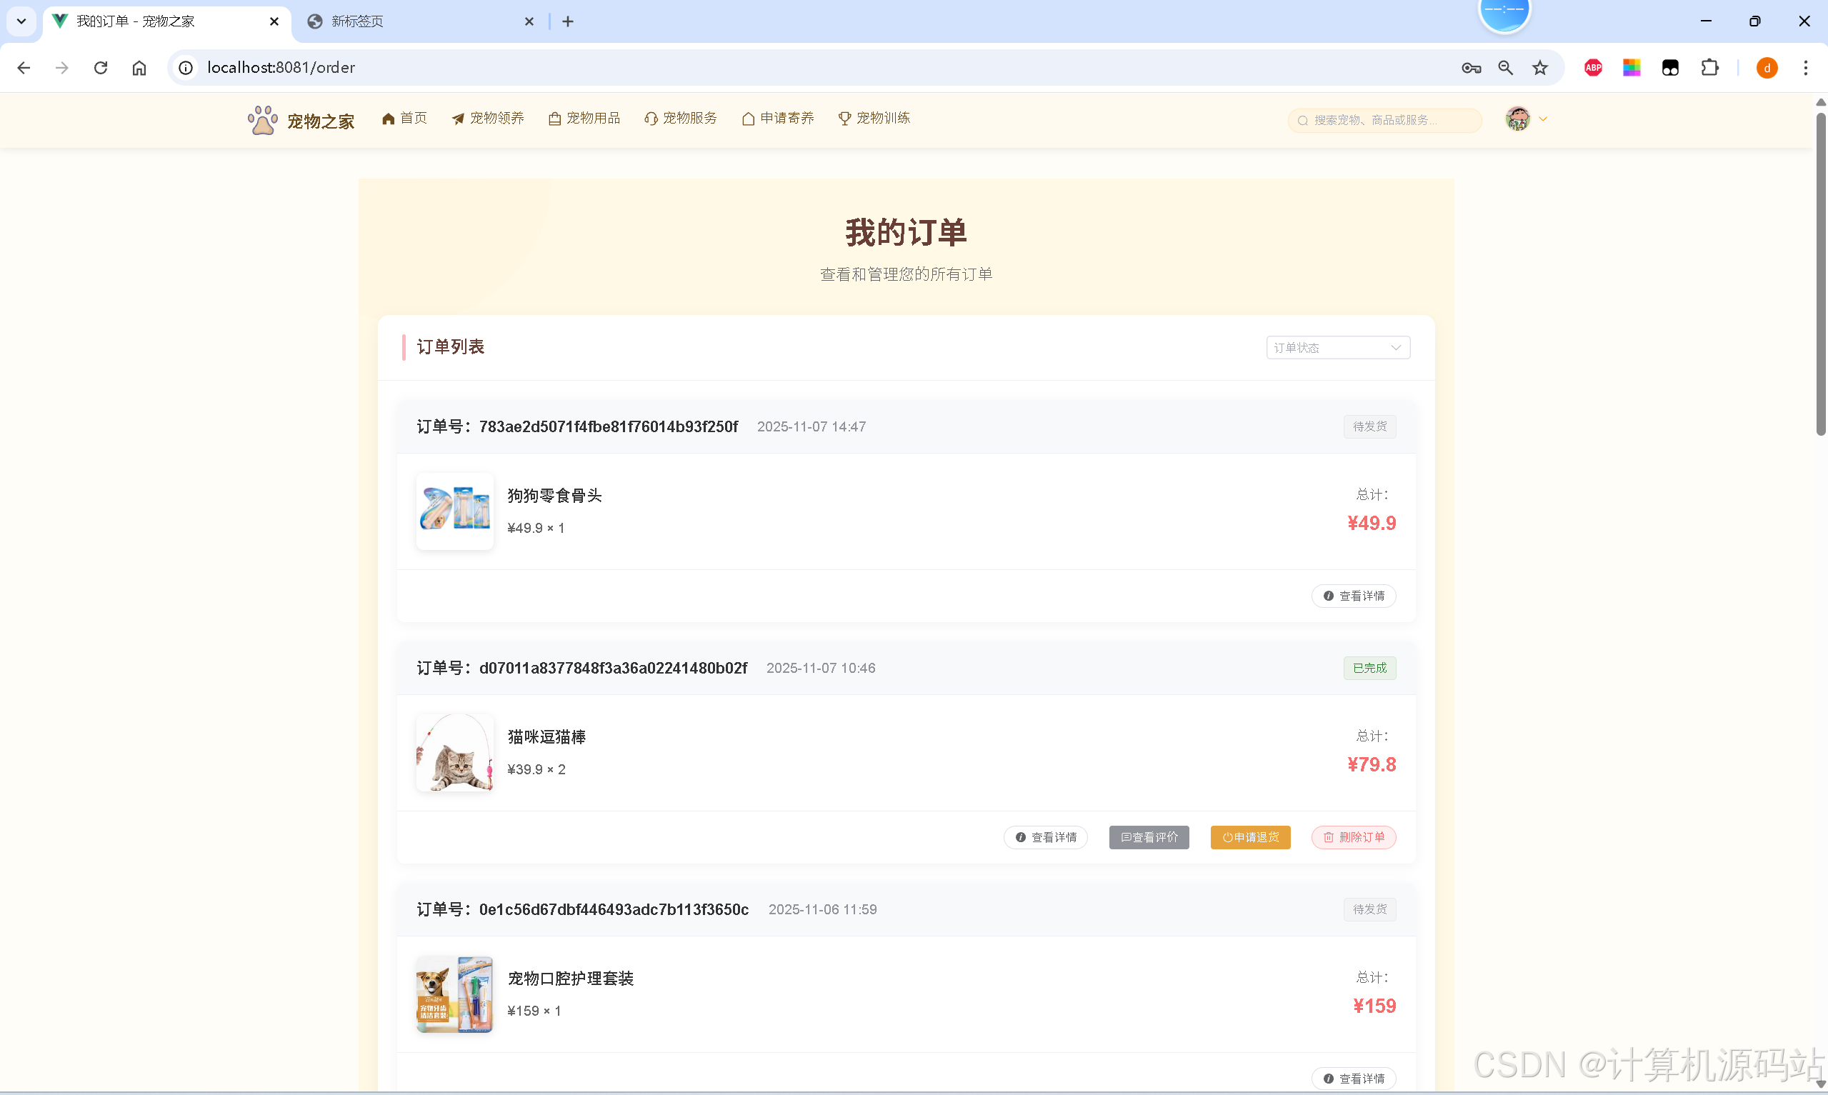The width and height of the screenshot is (1828, 1095).
Task: Click the 订单列表 heading
Action: (x=450, y=347)
